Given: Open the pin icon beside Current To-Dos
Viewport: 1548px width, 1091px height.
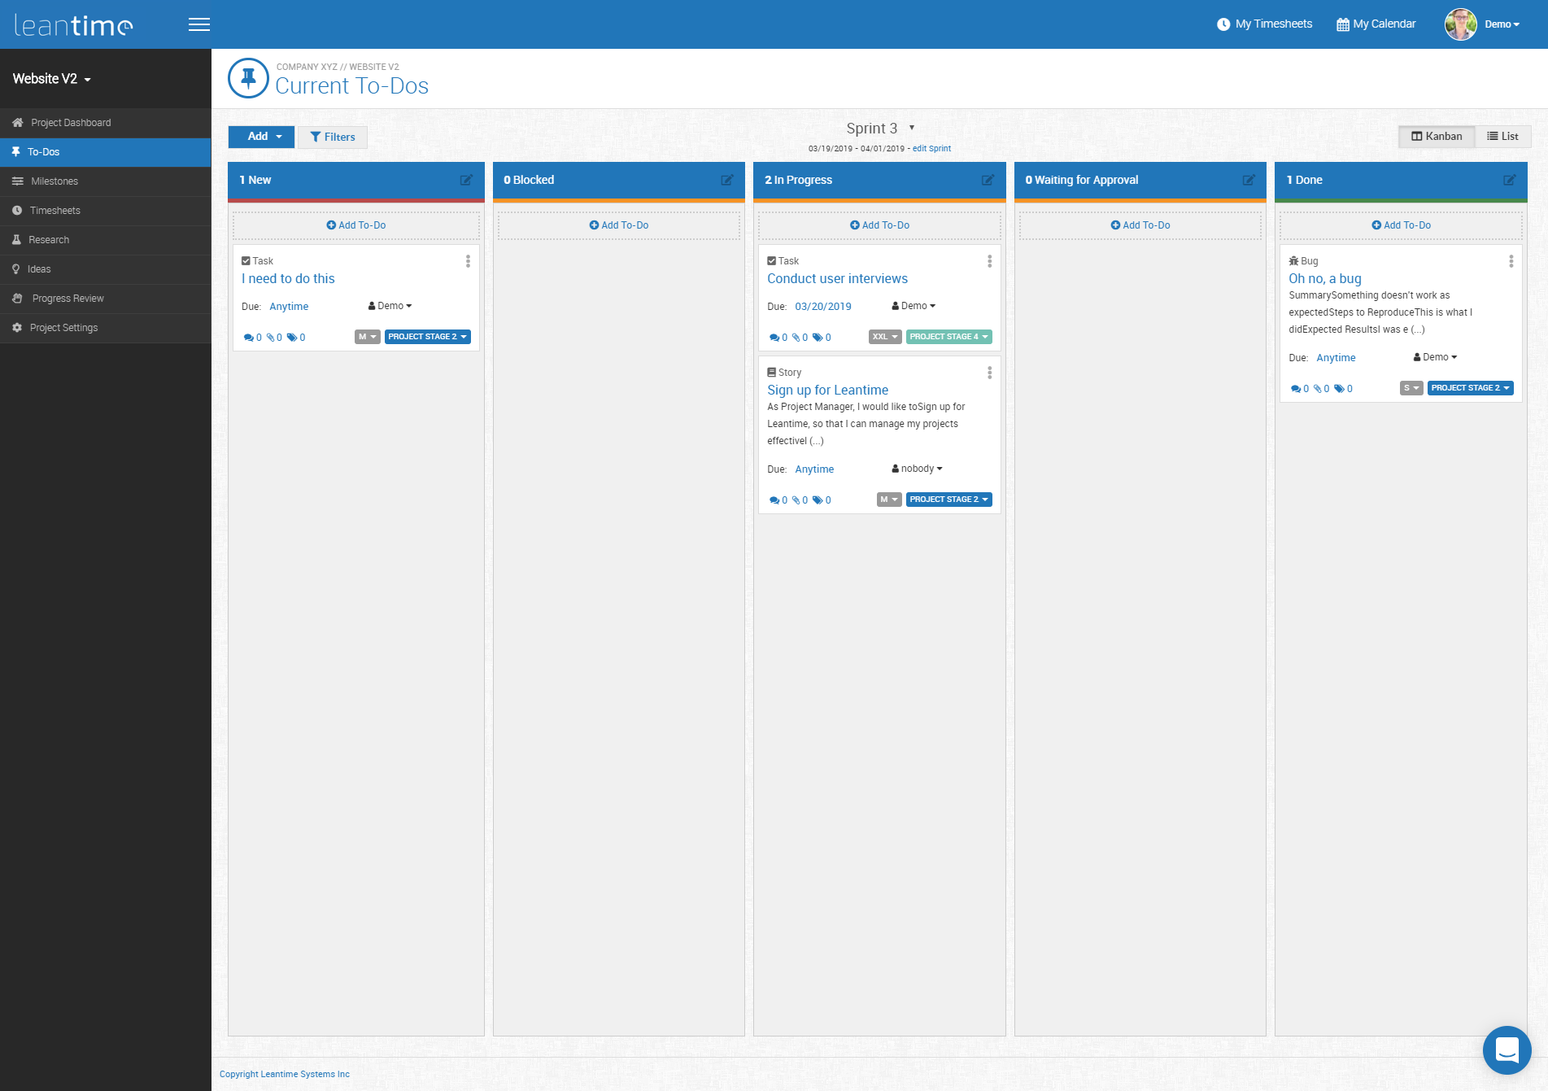Looking at the screenshot, I should (248, 78).
